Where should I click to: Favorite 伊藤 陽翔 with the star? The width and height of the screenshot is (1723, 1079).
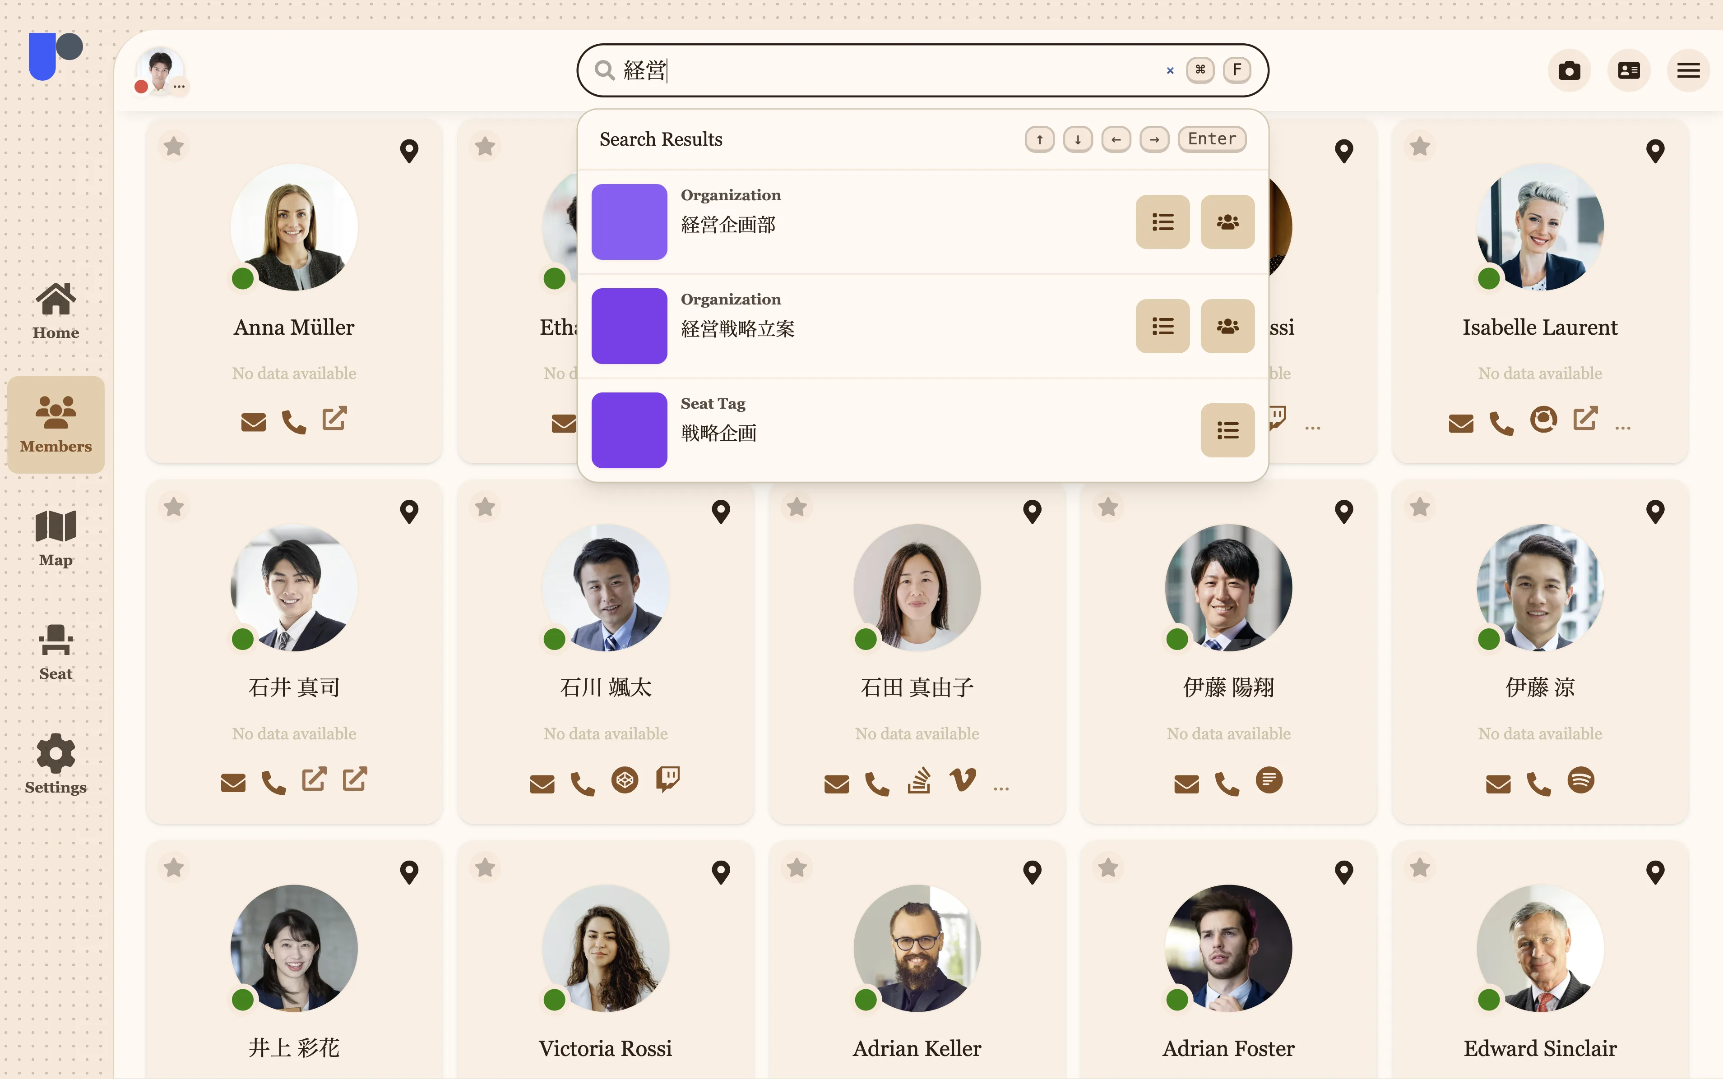coord(1108,507)
